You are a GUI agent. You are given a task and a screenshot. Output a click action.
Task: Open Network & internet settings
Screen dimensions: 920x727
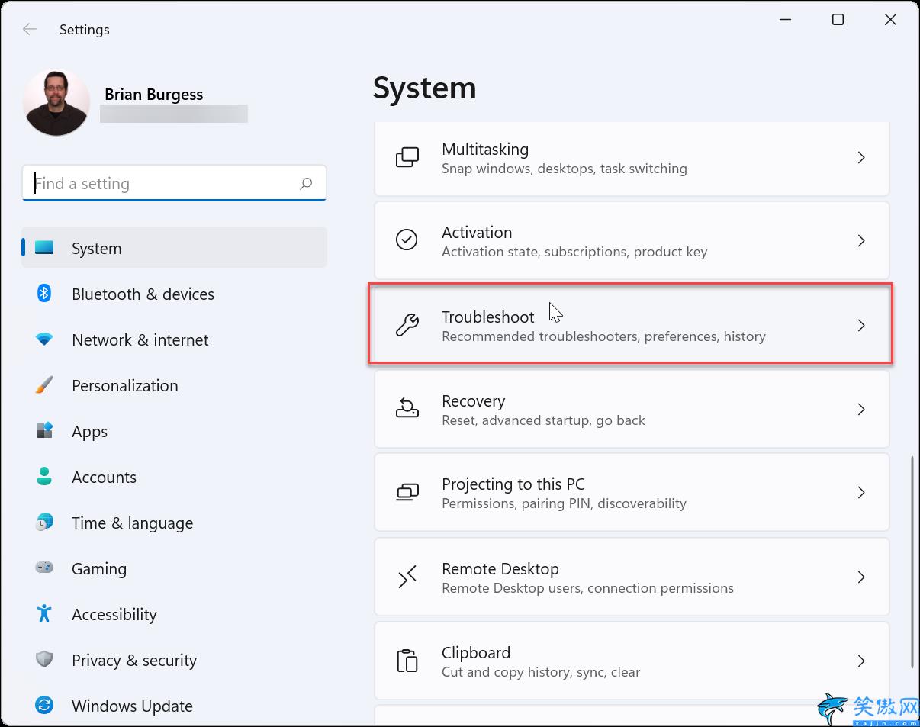[x=140, y=340]
